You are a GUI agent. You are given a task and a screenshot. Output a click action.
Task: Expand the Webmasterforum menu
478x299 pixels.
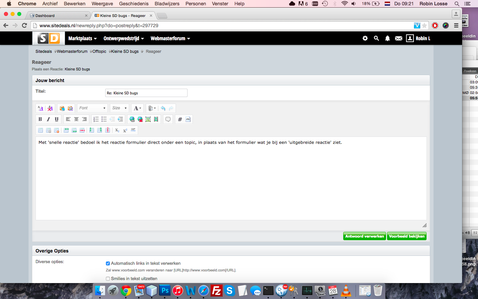click(x=170, y=39)
